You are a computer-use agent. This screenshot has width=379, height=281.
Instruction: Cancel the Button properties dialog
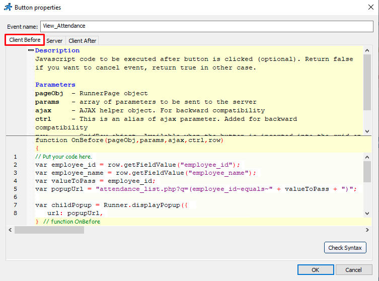353,270
